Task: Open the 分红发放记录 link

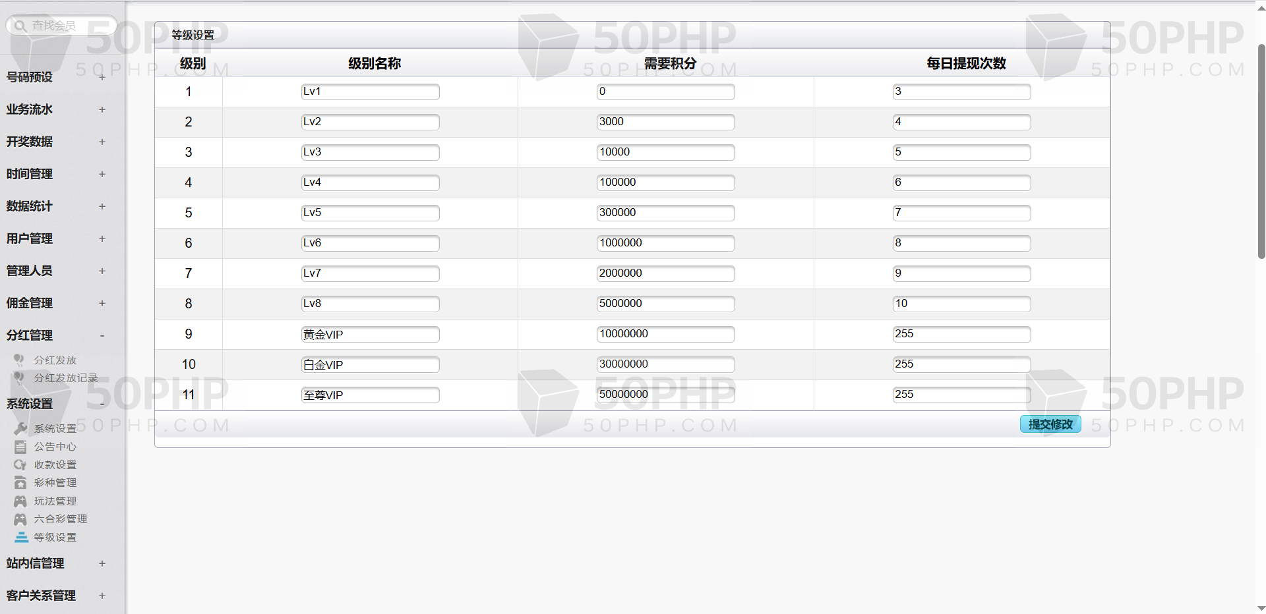Action: click(x=66, y=378)
